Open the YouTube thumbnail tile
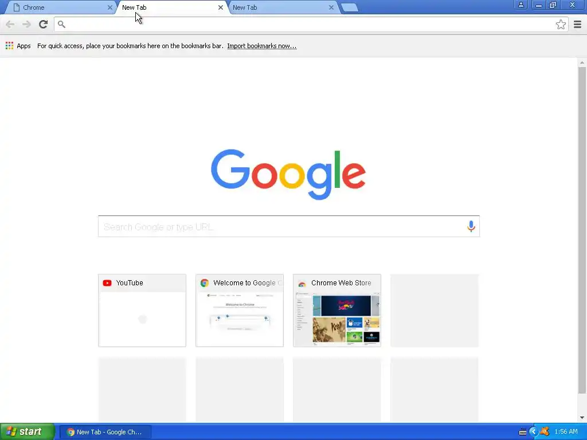This screenshot has height=440, width=587. [x=142, y=310]
